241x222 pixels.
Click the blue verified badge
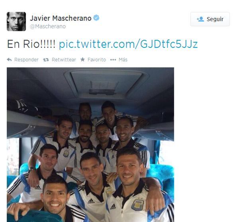point(96,18)
